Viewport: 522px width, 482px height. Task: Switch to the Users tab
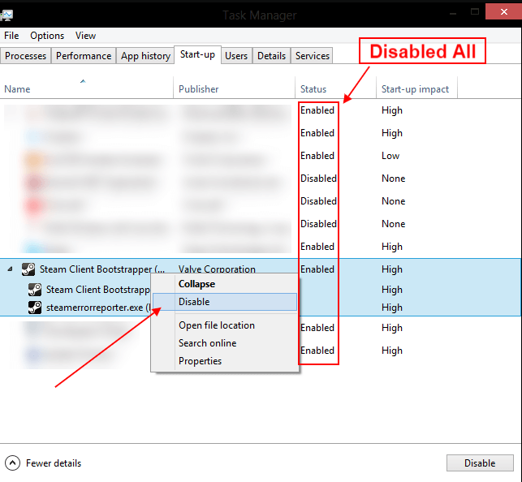(236, 55)
